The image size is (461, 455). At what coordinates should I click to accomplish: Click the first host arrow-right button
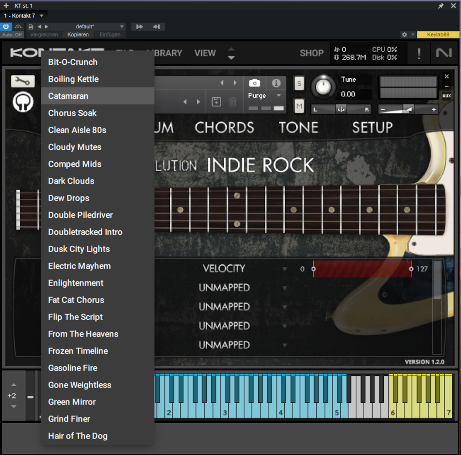pos(139,26)
